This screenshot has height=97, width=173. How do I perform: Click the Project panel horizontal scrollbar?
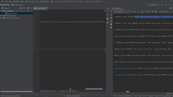pos(16,92)
